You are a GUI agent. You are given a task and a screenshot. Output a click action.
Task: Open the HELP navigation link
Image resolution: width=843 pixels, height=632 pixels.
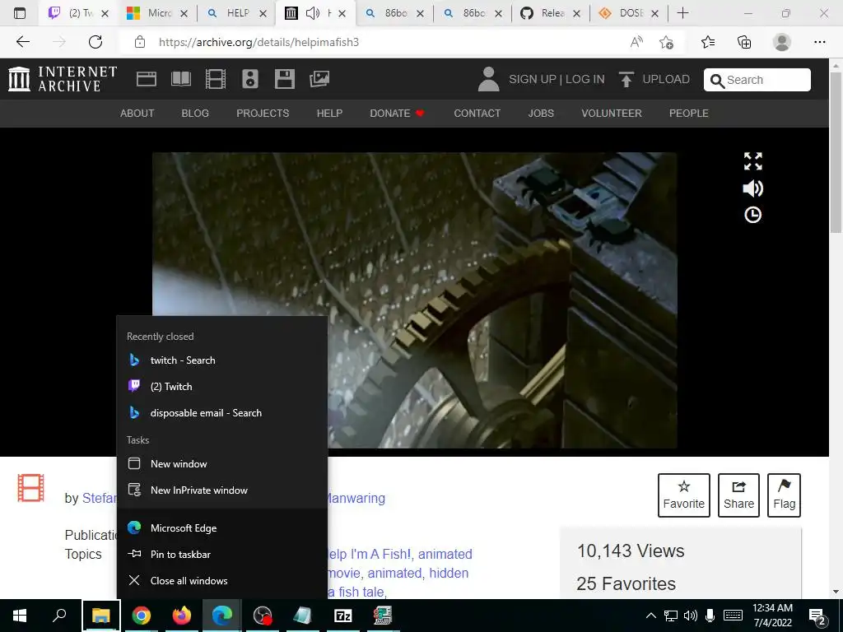[x=329, y=114]
